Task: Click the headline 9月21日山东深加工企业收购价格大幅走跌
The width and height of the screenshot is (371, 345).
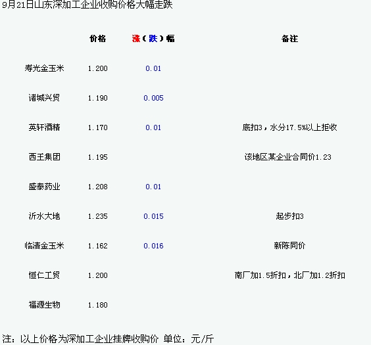Action: click(87, 5)
